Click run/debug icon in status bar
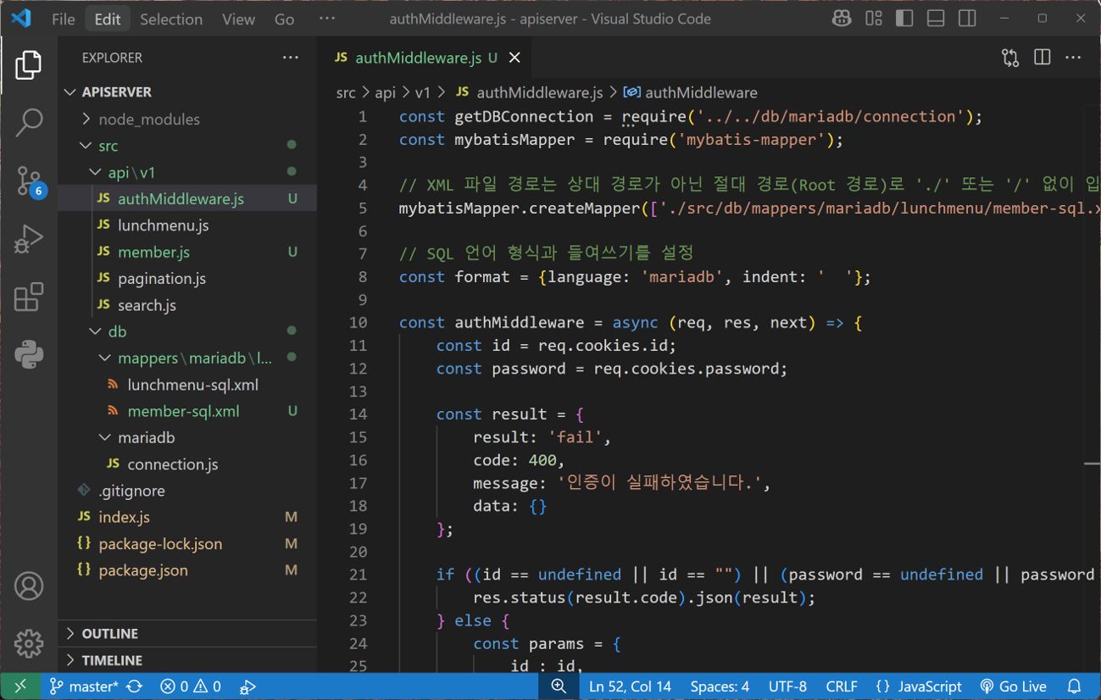Viewport: 1101px width, 700px height. [247, 686]
